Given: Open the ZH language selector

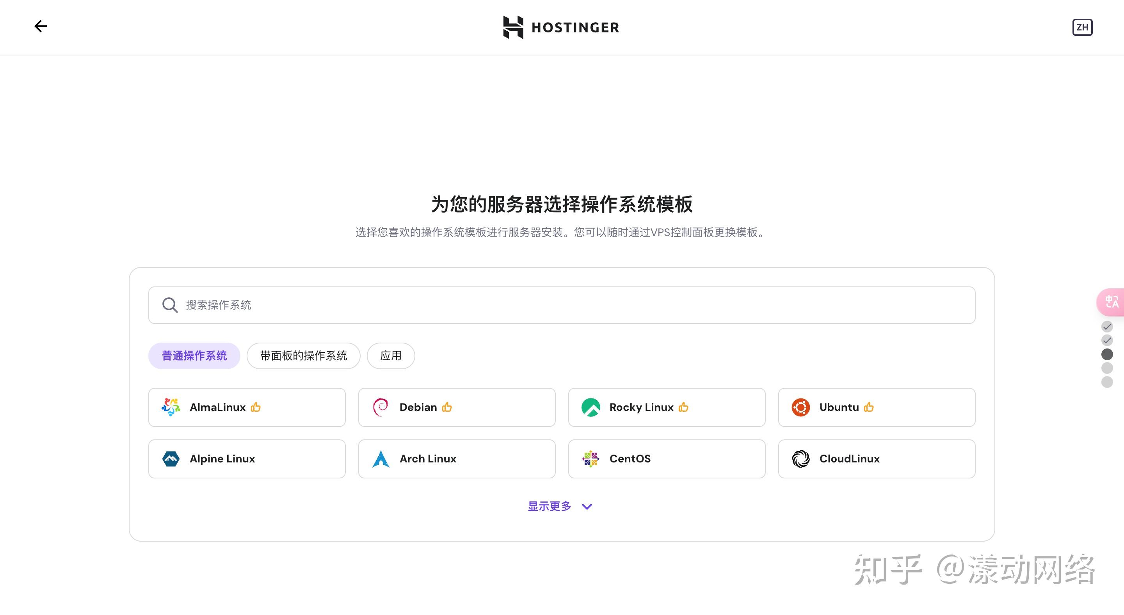Looking at the screenshot, I should coord(1082,27).
